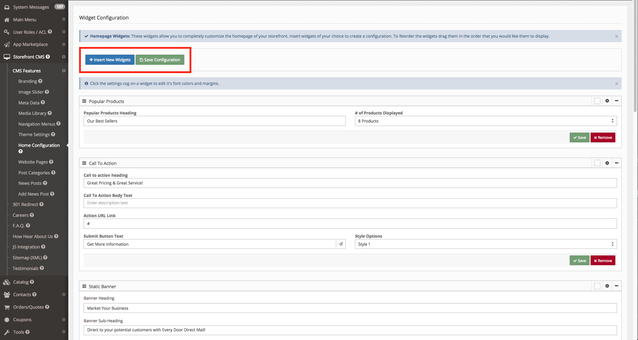Screen dimensions: 638x340
Task: Open settings cog for Static Banner widget
Action: [607, 286]
